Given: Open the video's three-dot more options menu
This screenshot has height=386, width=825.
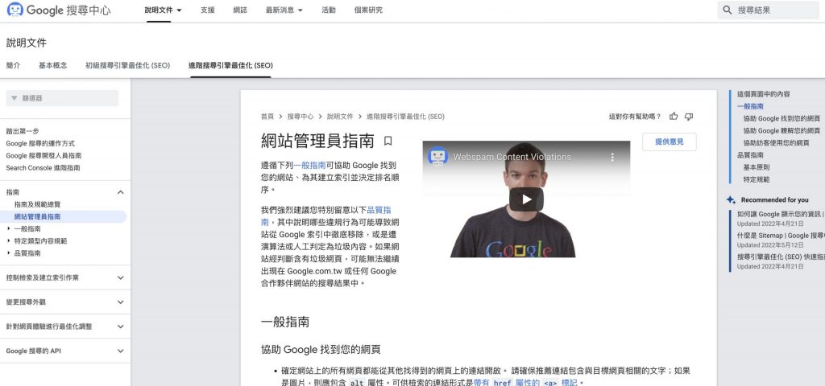Looking at the screenshot, I should click(612, 157).
